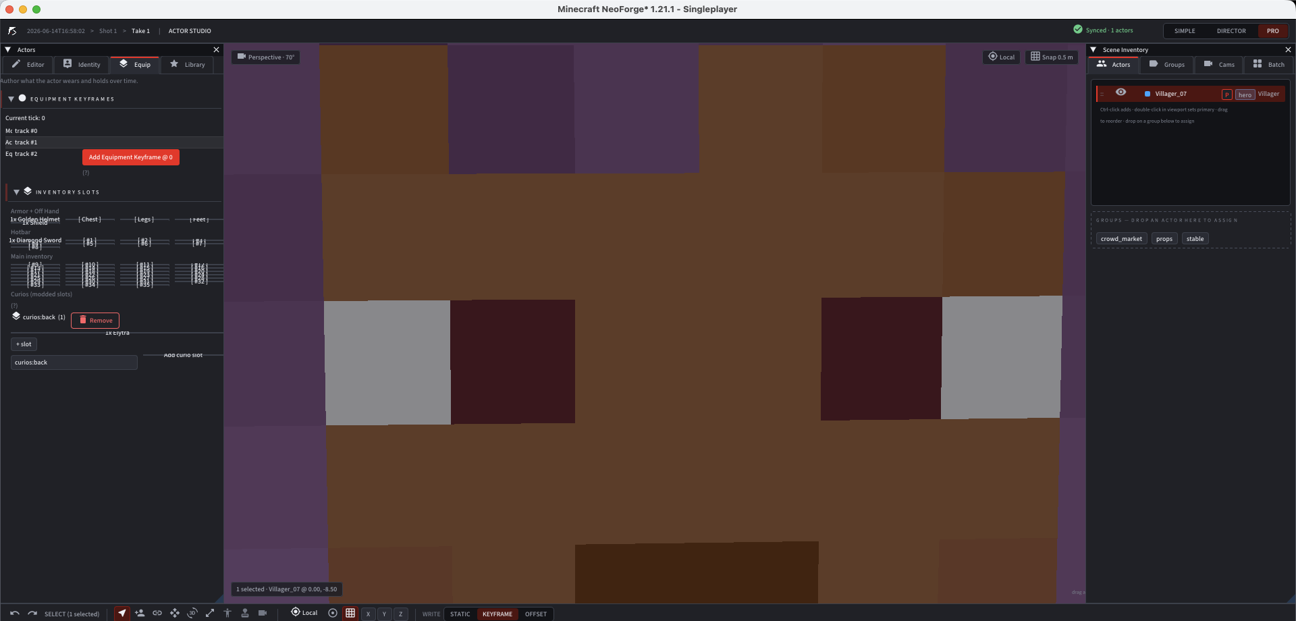
Task: Click the Add curio slot button
Action: (183, 355)
